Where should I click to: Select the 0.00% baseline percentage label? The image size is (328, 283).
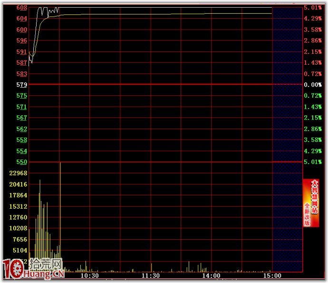click(x=313, y=85)
